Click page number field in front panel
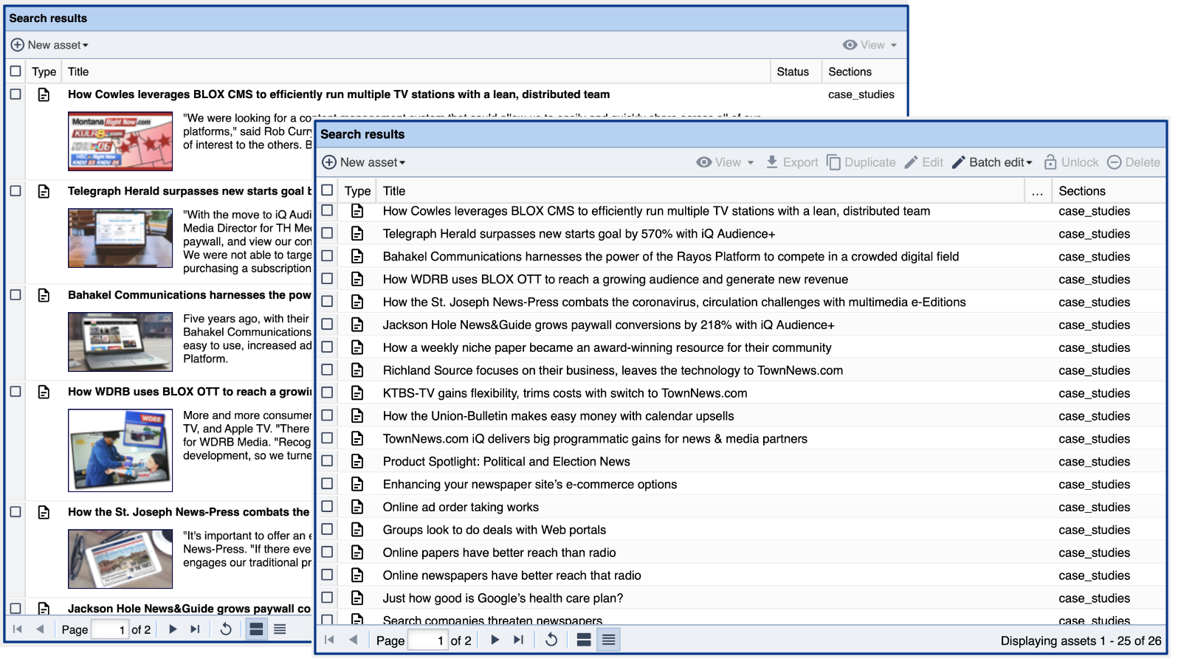The image size is (1181, 664). 428,640
